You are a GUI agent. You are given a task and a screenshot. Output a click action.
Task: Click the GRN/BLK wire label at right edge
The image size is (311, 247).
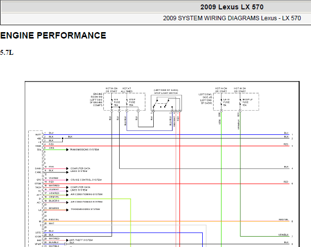click(283, 235)
